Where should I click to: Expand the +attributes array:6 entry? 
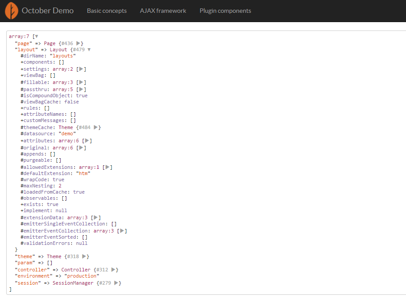[x=87, y=141]
